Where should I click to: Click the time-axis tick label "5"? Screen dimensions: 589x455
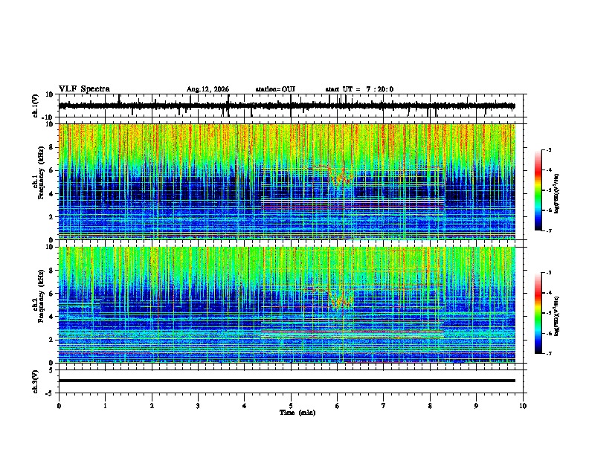click(291, 406)
